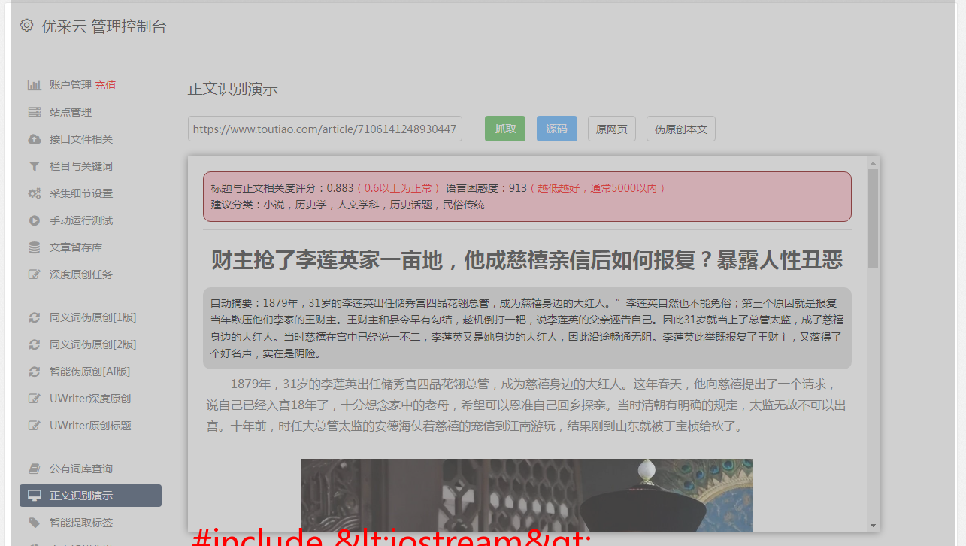Screen dimensions: 966x546
Task: Click the tag icon for 智能提取标签
Action: tap(34, 523)
